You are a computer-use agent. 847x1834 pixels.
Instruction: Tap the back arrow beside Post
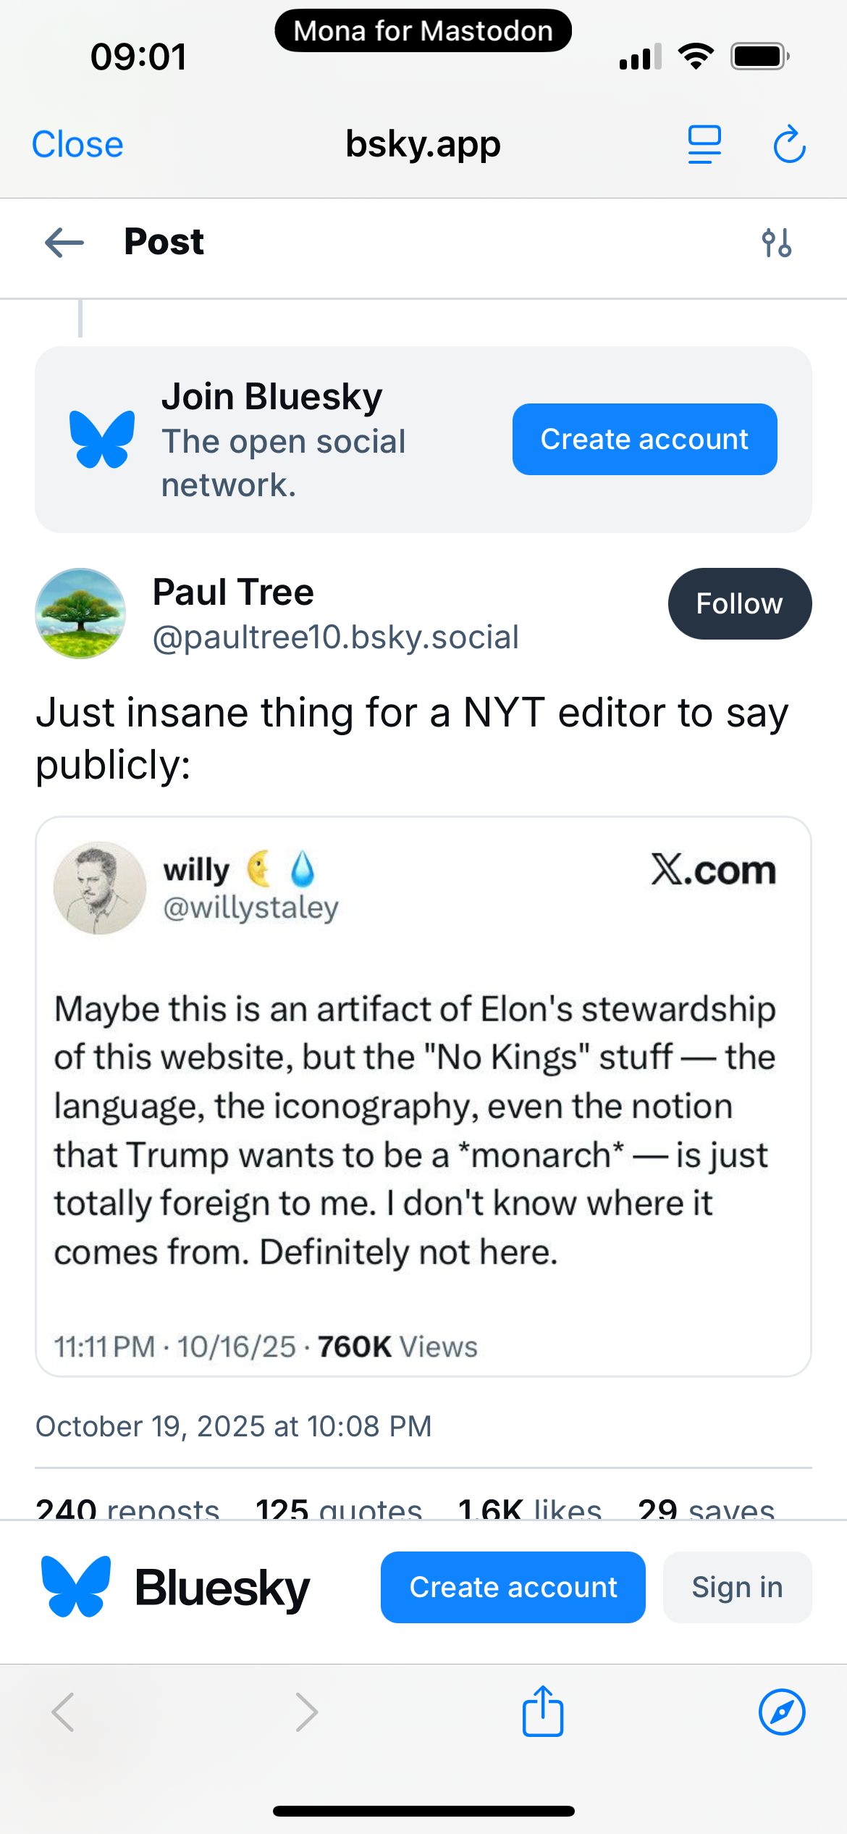[x=64, y=243]
